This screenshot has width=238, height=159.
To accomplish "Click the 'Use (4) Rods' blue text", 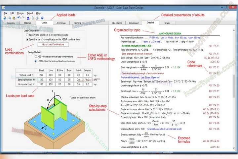I will [x=167, y=37].
